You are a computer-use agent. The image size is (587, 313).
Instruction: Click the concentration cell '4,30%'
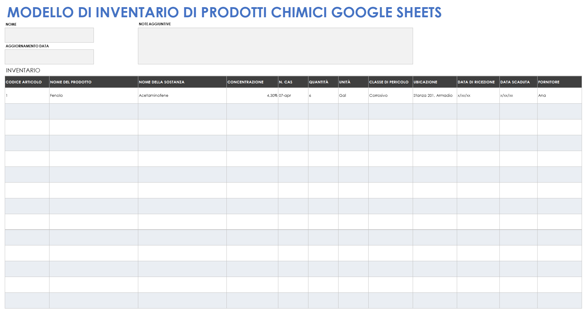click(x=252, y=96)
